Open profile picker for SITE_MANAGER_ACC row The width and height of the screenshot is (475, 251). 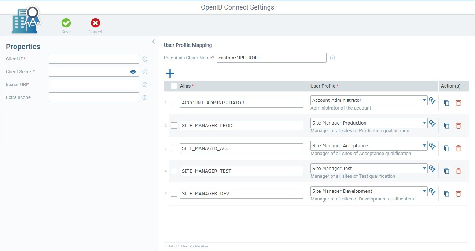[432, 146]
